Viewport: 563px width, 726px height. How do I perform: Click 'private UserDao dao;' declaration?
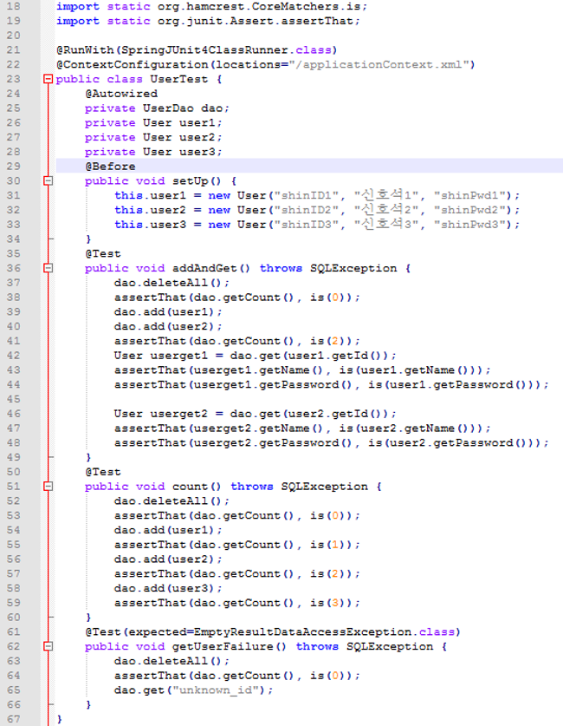coord(157,108)
